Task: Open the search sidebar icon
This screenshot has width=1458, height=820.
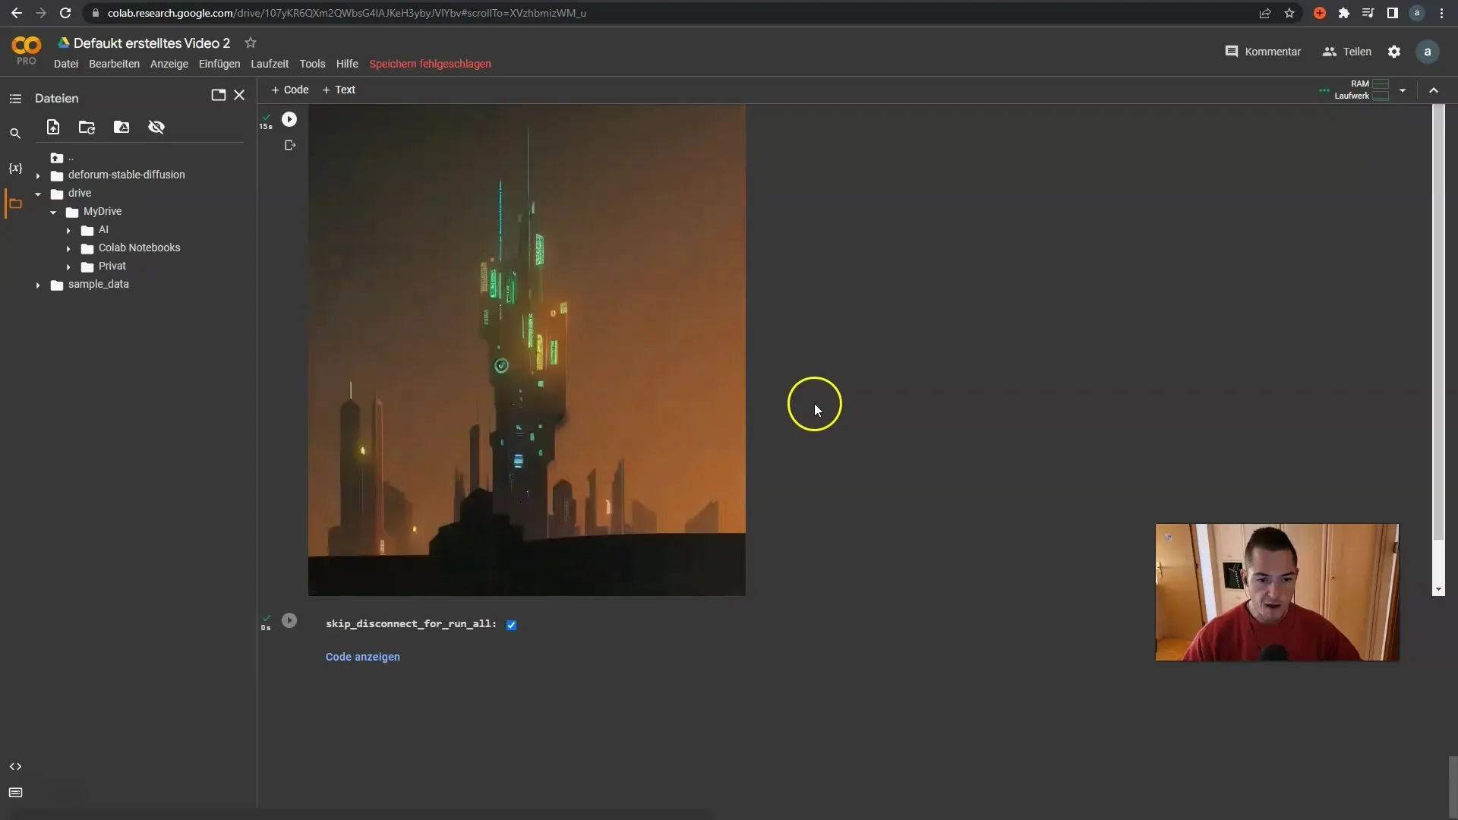Action: pos(15,134)
